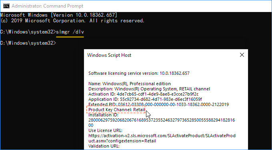Open the Command Prompt system menu icon

(6, 6)
